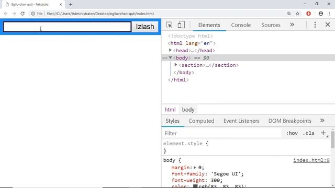335x188 pixels.
Task: Click the red Opera extension icon
Action: 308,14
